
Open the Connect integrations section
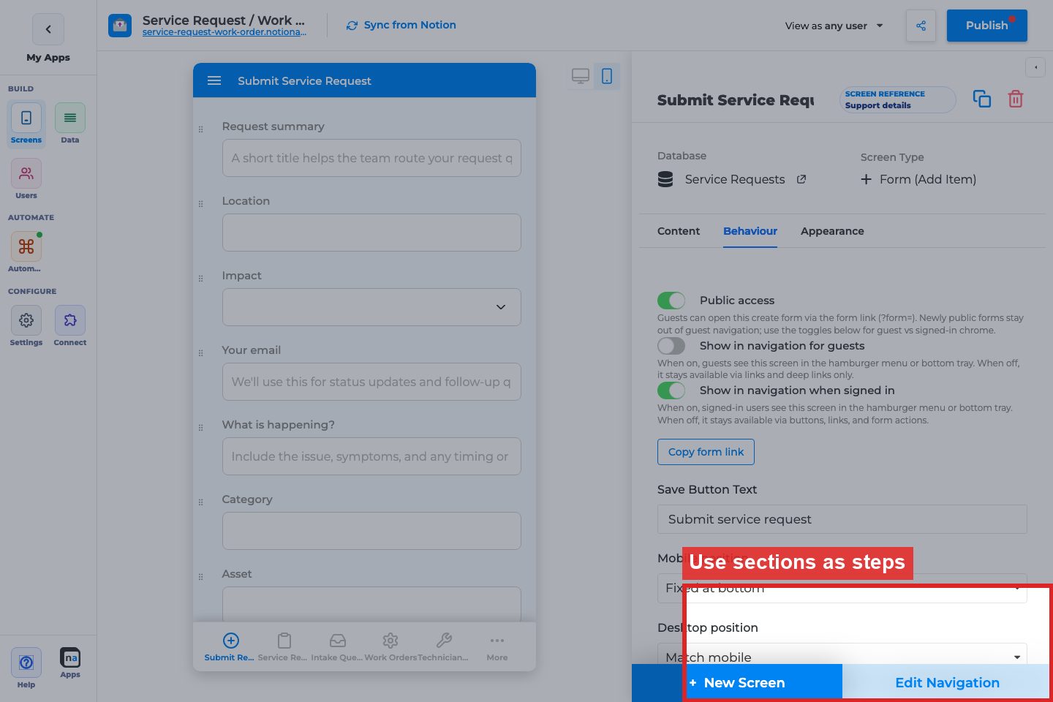coord(70,326)
